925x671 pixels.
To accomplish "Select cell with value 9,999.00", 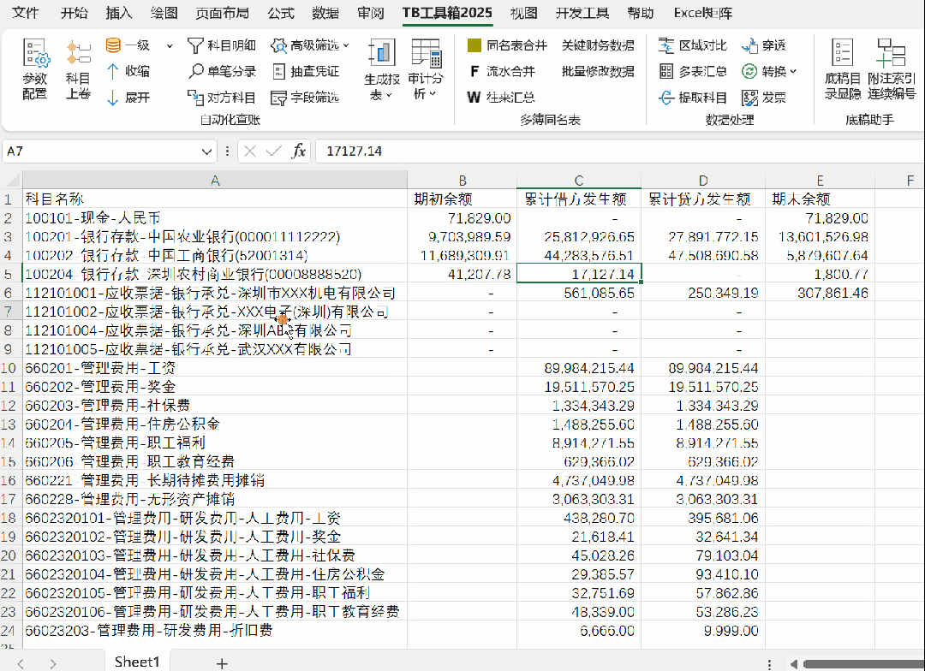I will (x=703, y=631).
